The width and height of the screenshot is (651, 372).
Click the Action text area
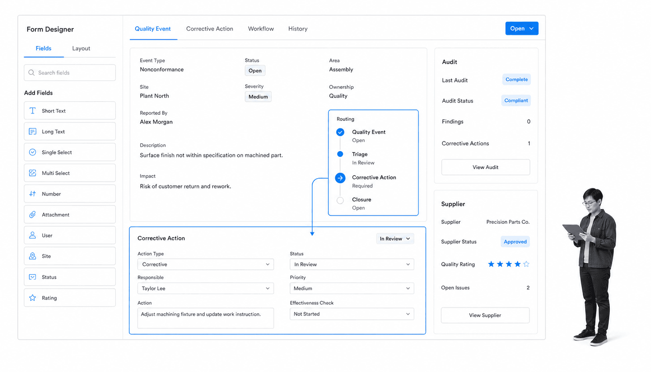[x=206, y=318]
